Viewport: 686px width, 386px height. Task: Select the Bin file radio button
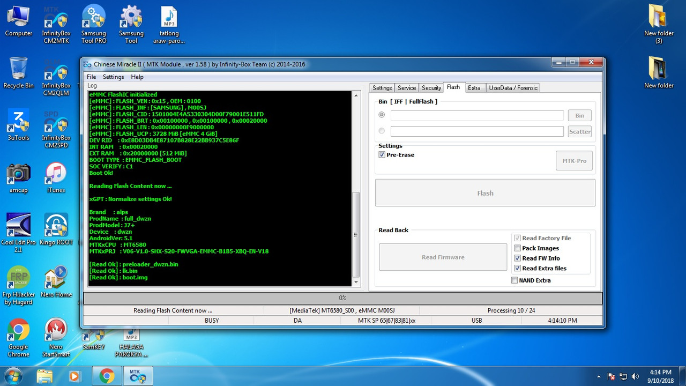382,115
